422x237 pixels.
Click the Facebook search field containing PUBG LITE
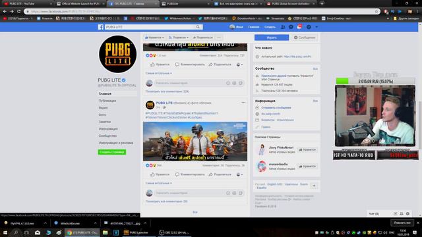click(150, 27)
